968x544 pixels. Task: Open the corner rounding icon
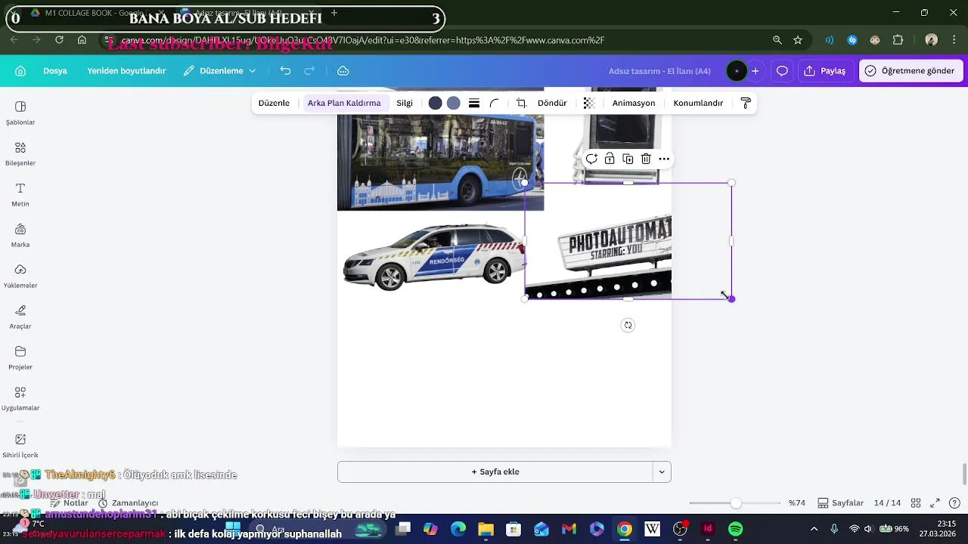coord(495,104)
